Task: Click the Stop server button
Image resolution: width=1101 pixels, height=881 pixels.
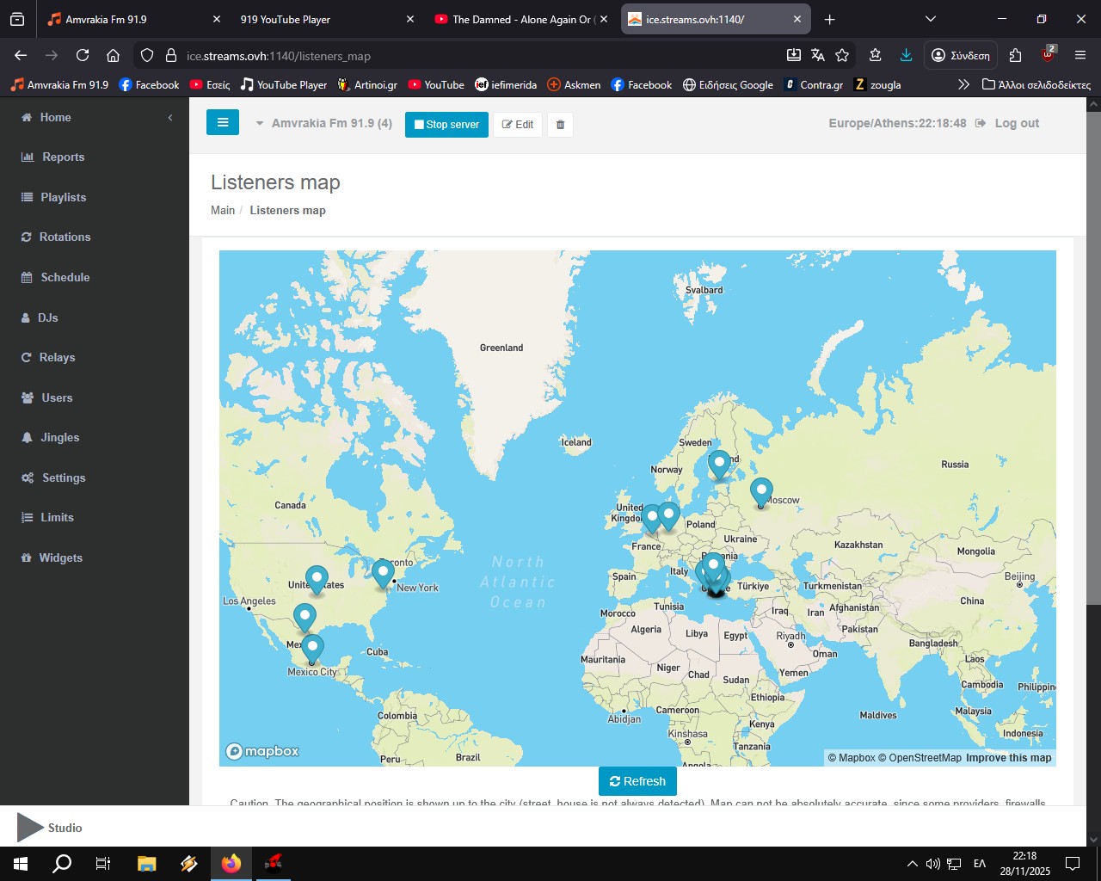Action: pos(446,125)
